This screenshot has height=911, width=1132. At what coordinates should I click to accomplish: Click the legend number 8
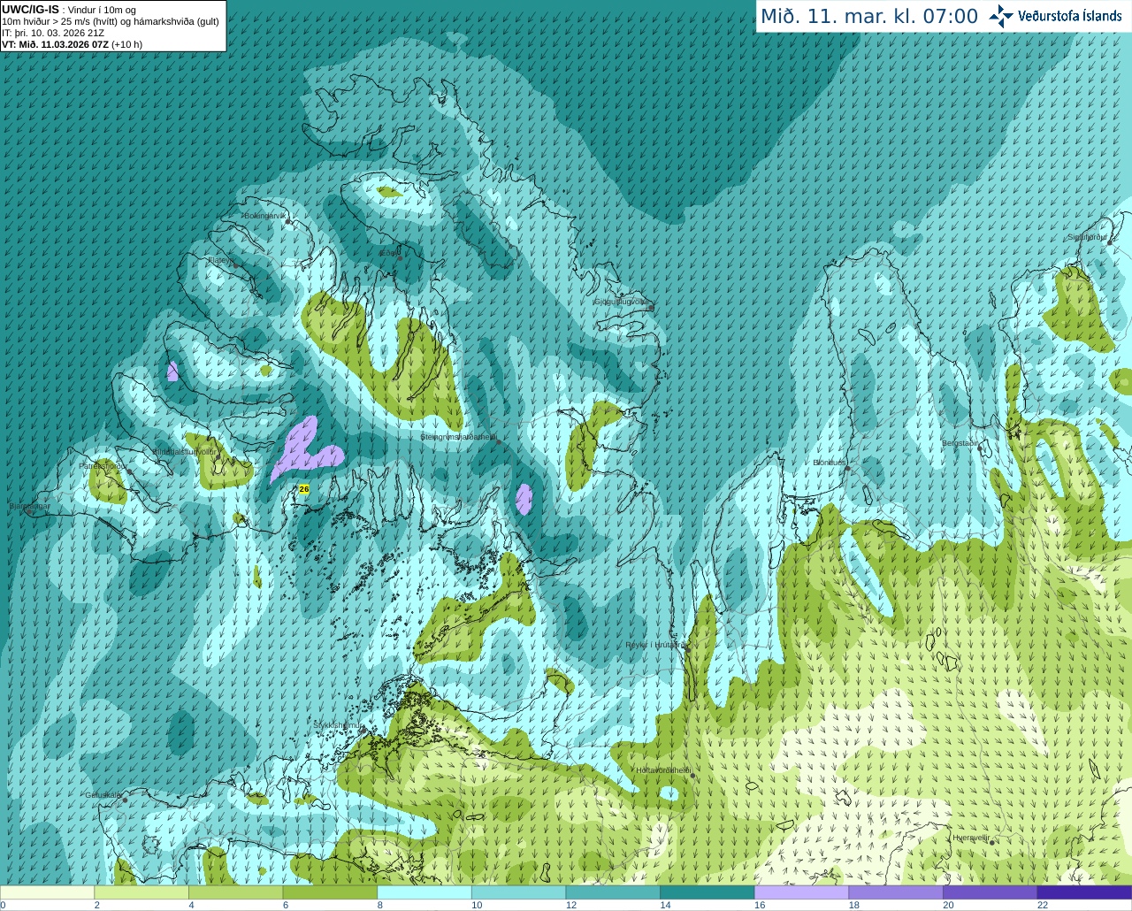(x=380, y=905)
